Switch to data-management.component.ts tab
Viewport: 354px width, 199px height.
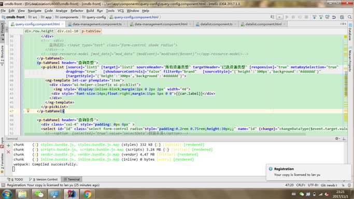point(97,24)
